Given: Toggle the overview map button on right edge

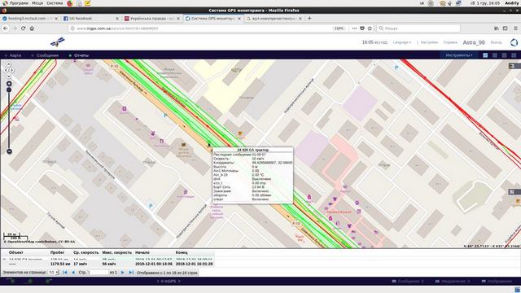Looking at the screenshot, I should point(514,192).
